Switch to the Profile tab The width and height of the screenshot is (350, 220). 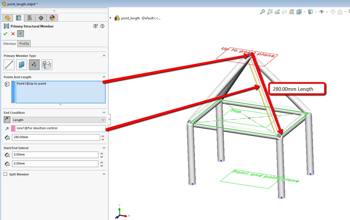24,43
